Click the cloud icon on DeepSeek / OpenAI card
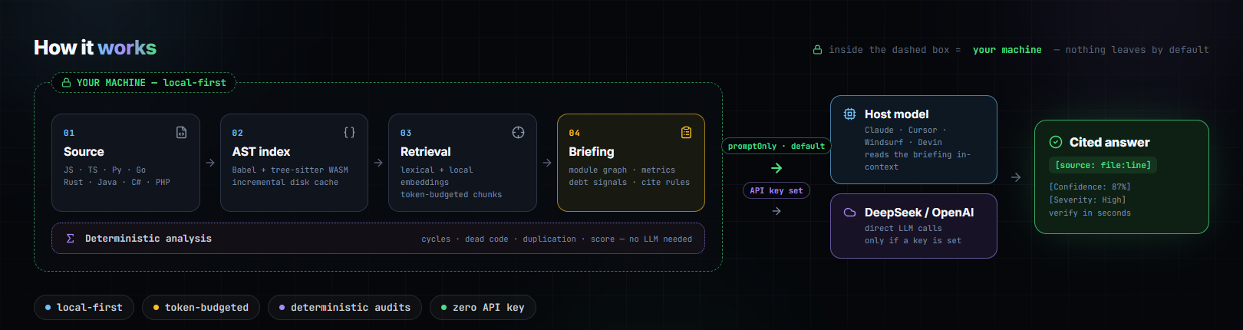 [849, 213]
